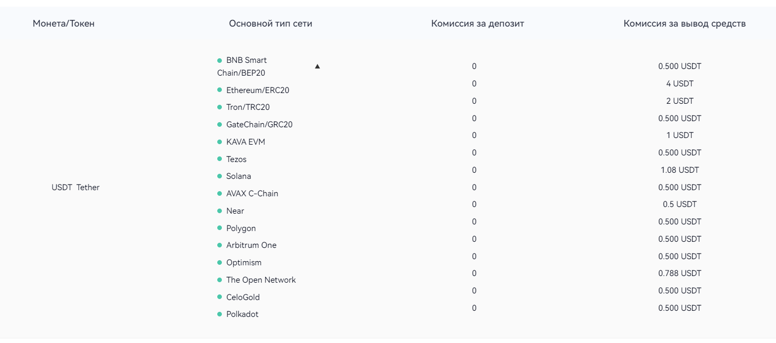Click the green dot beside Solana
The image size is (776, 343).
pos(220,176)
